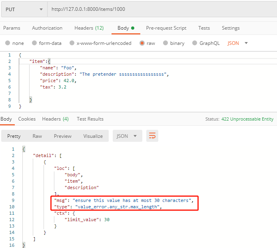Open the response JSON format dropdown
Screen dimensions: 277x248
(127, 136)
